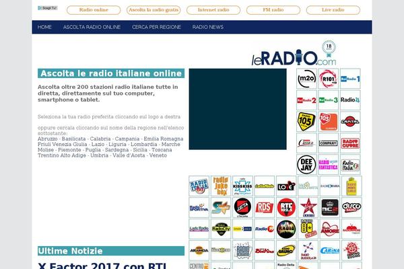404x269 pixels.
Task: Select the Virgin Radio star logo
Action: pos(308,208)
